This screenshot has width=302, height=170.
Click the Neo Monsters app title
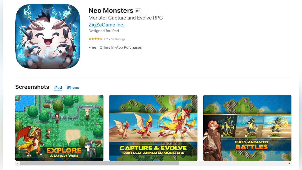(x=111, y=11)
